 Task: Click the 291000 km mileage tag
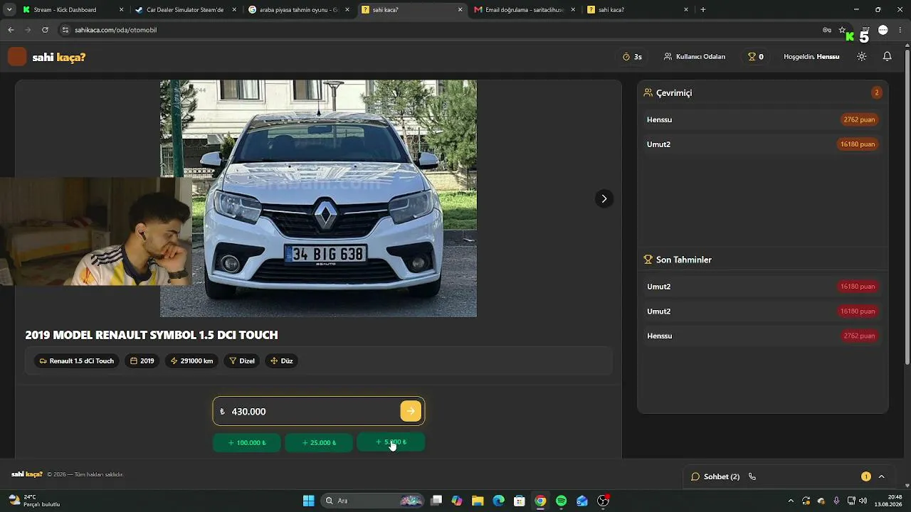191,361
